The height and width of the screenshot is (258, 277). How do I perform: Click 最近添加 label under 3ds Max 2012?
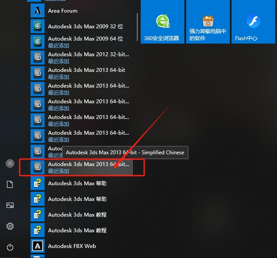59,61
